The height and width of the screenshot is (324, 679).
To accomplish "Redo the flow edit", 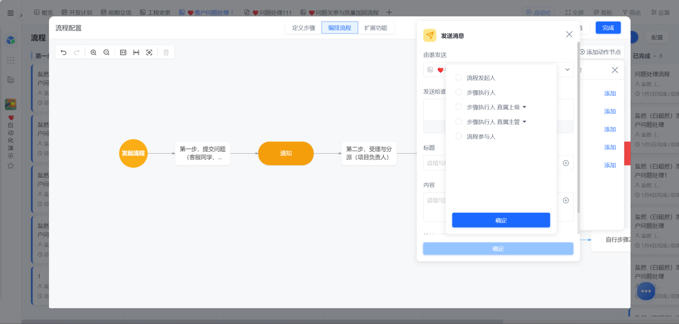I will point(76,52).
